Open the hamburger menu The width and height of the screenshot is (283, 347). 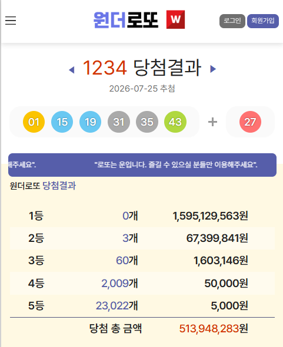point(11,21)
